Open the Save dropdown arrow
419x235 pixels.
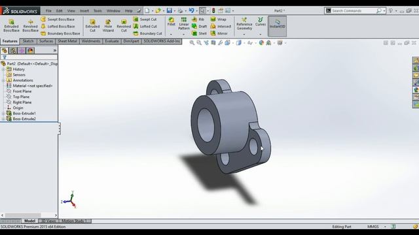(175, 11)
